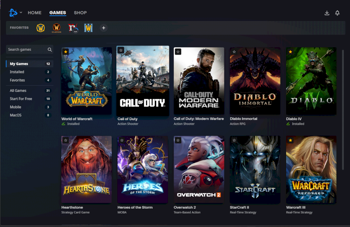Open Hearthstone cover art
The image size is (350, 227).
click(87, 169)
